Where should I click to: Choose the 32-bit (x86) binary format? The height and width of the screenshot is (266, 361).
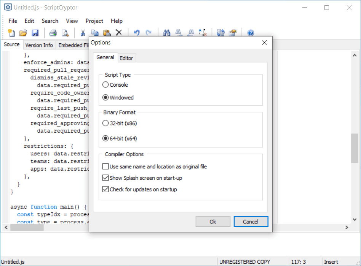coord(120,123)
